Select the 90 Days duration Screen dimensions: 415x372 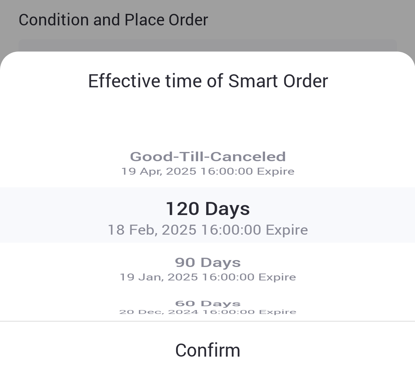208,262
